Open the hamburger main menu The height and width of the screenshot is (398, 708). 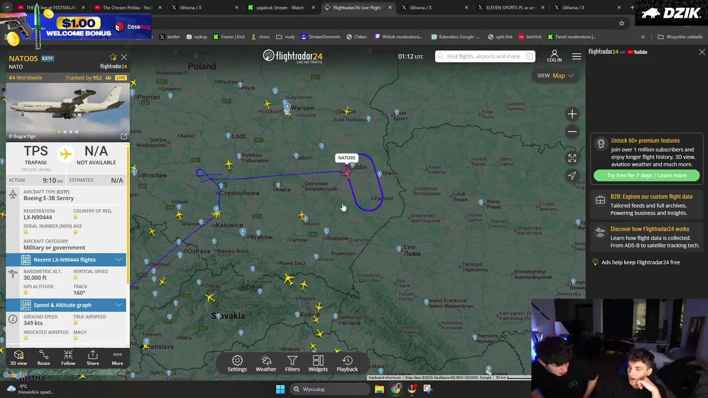coord(576,56)
